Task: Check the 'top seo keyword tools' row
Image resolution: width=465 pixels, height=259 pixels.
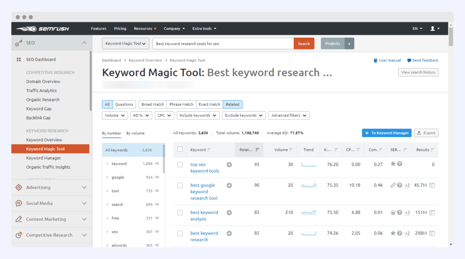Action: coord(180,164)
